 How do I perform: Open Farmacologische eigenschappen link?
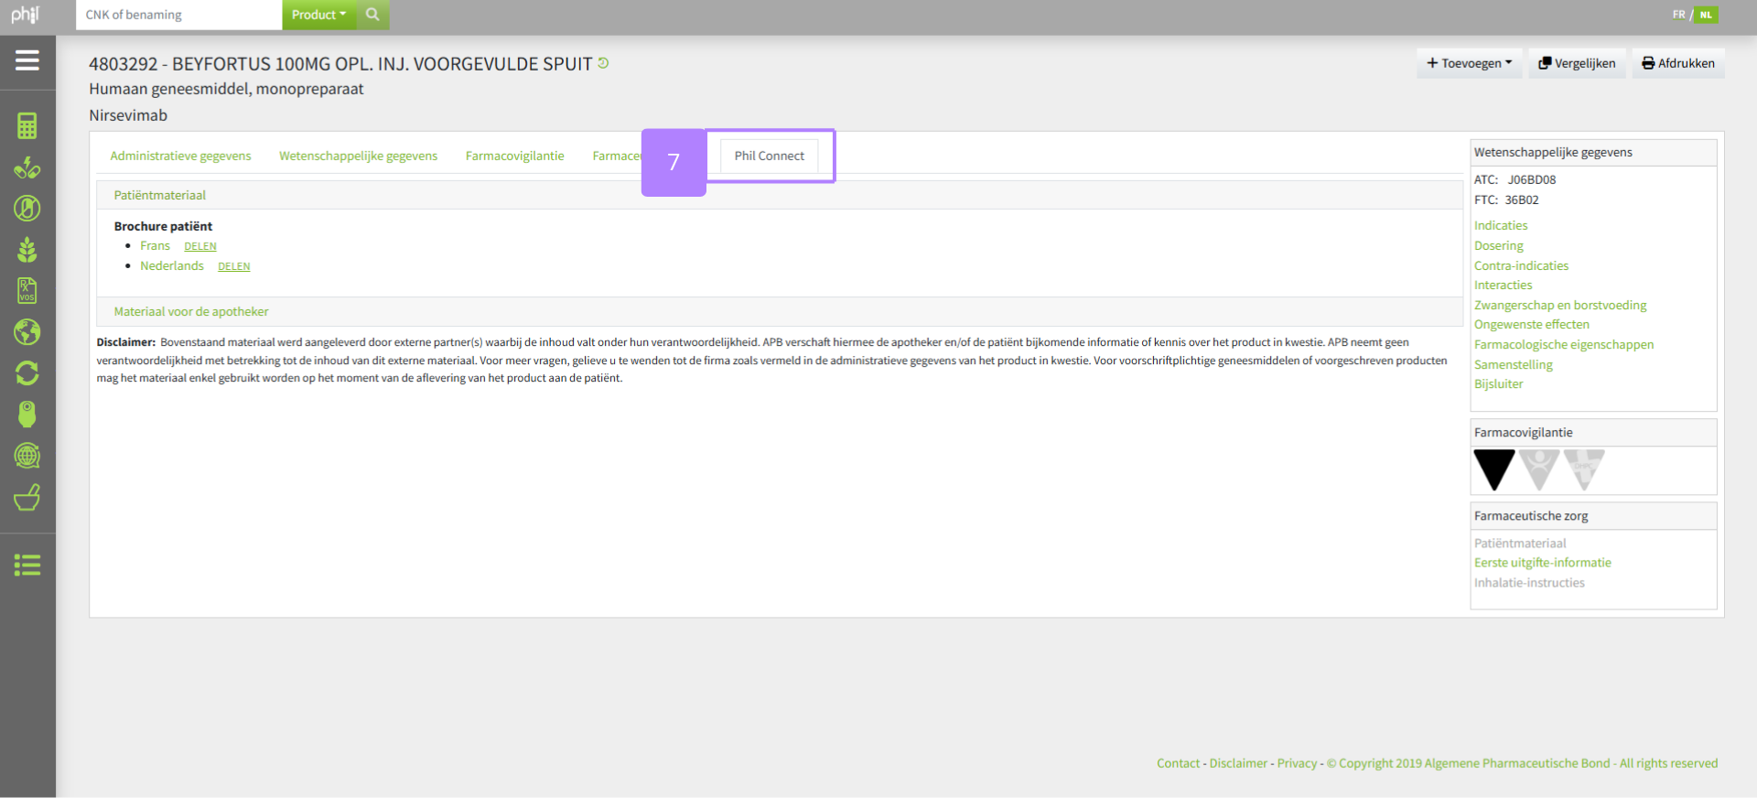pos(1564,344)
